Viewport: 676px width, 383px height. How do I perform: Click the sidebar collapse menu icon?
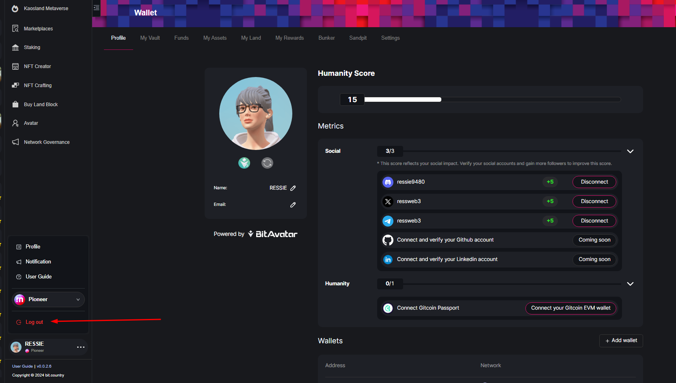click(97, 8)
